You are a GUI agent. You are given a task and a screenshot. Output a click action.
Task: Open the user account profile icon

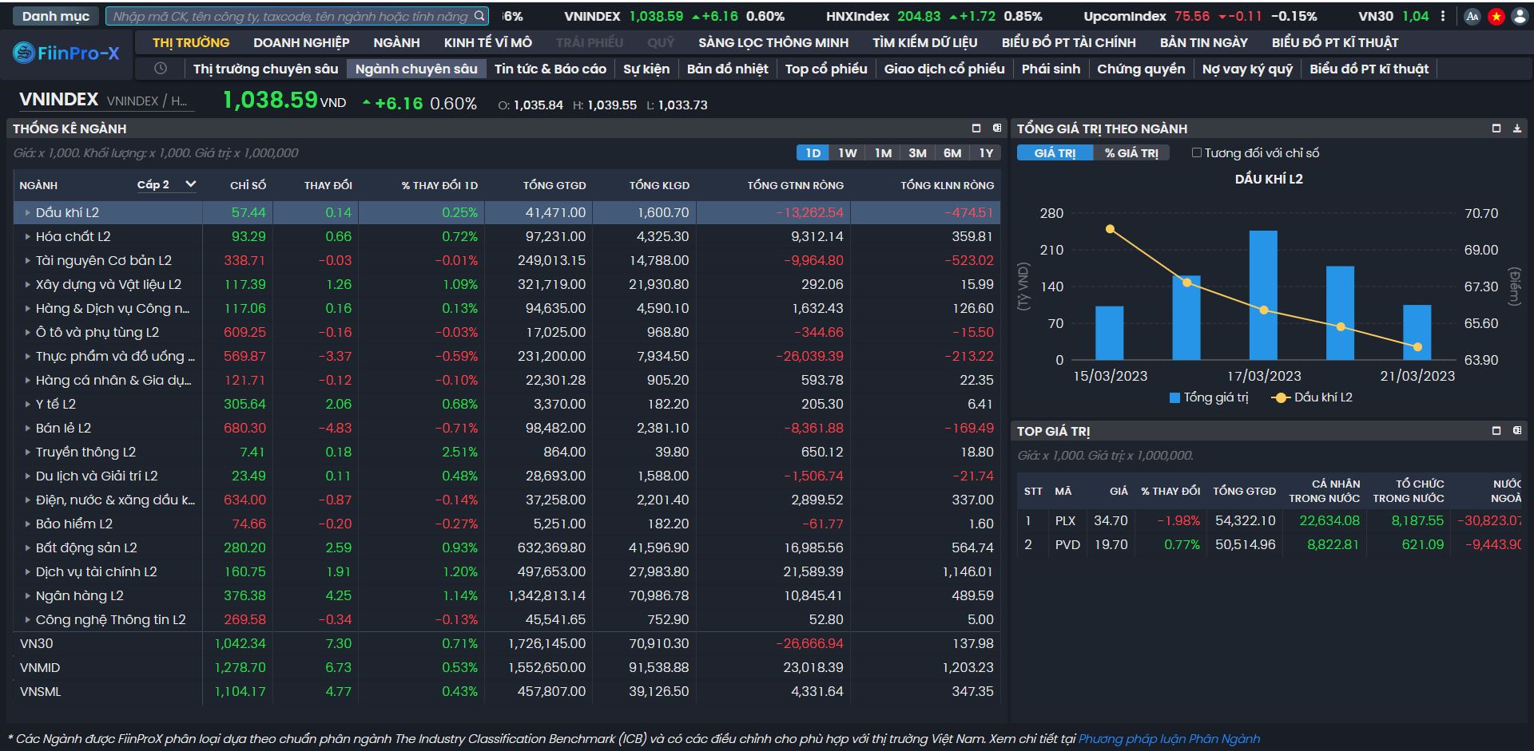click(1520, 16)
